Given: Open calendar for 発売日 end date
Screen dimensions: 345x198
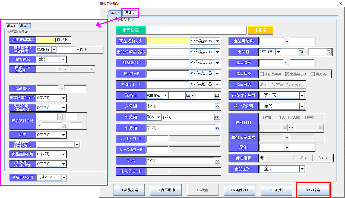Looking at the screenshot, I should [217, 95].
